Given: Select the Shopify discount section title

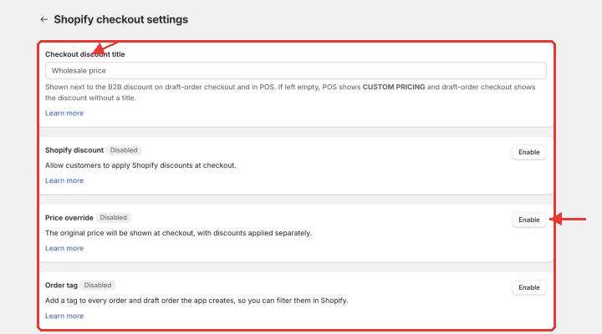Looking at the screenshot, I should coord(74,150).
